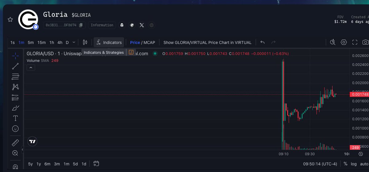Open quick search icon in toolbar
The height and width of the screenshot is (172, 369).
point(332,42)
